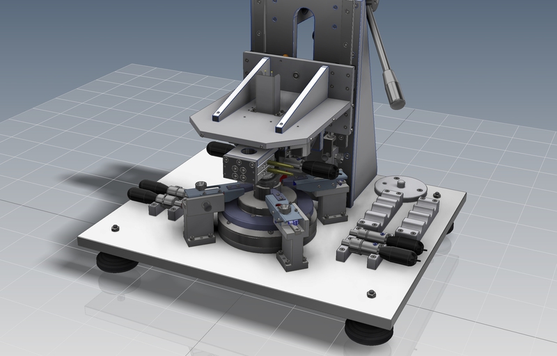Image resolution: width=557 pixels, height=356 pixels.
Task: Select the right angled rail on the platform
Action: (301, 98)
